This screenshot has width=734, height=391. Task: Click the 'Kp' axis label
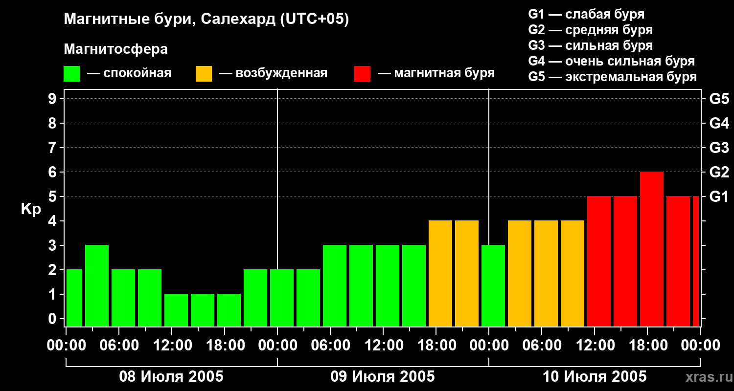tap(31, 210)
